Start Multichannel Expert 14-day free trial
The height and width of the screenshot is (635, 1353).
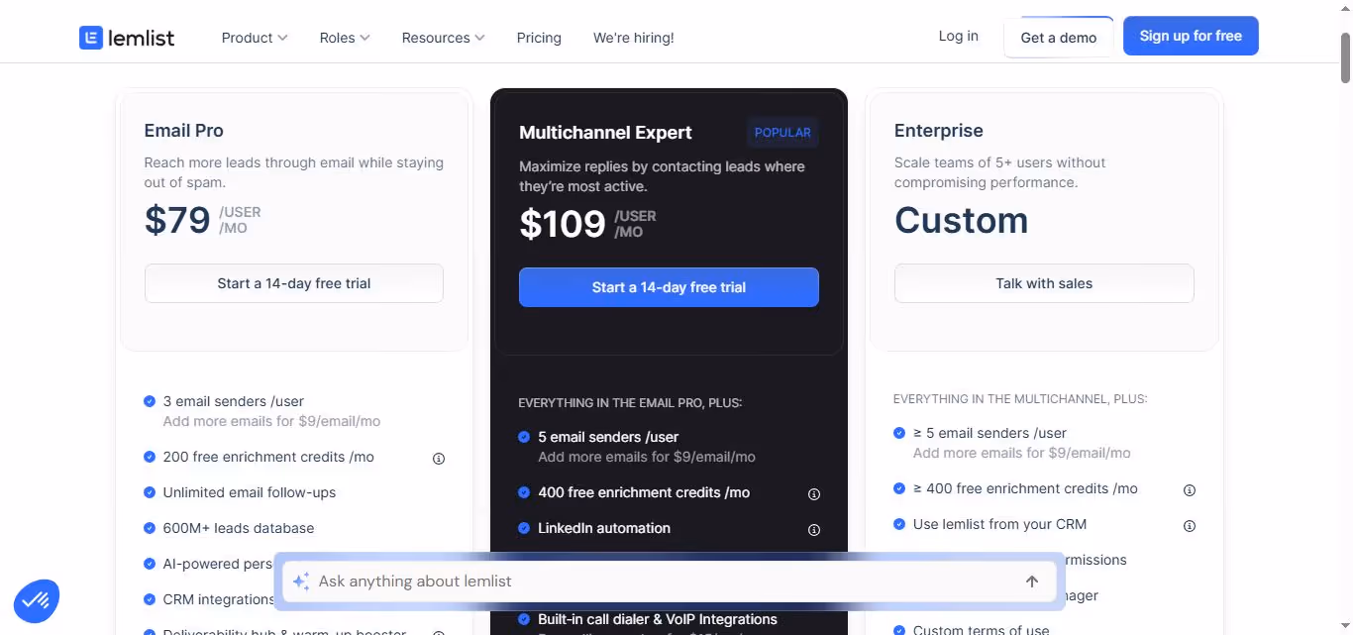(x=669, y=287)
